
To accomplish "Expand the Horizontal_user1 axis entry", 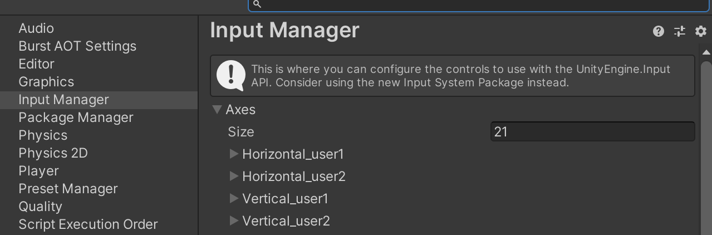I will 234,154.
